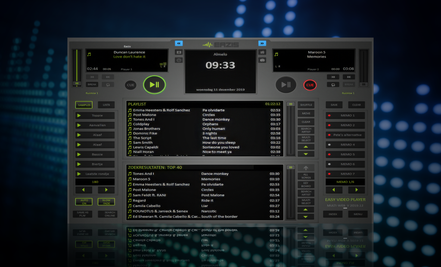Click BREAK on Player 2
441x267 pixels.
(x=349, y=85)
